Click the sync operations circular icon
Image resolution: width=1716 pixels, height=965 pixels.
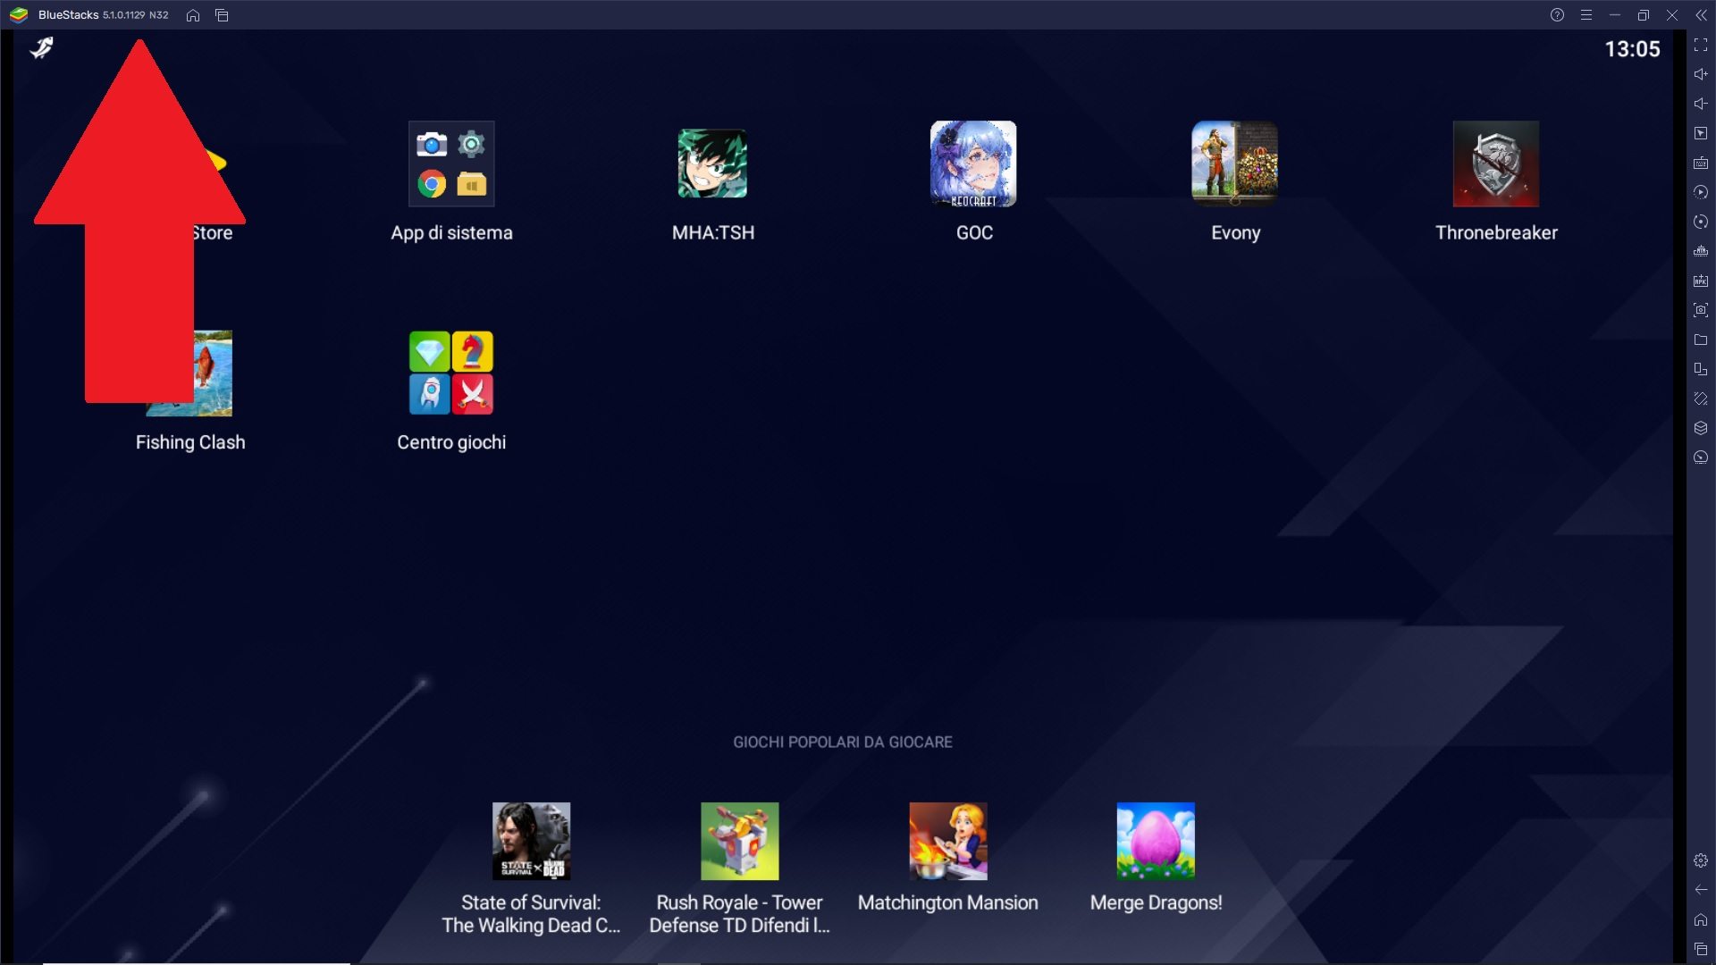(1701, 222)
